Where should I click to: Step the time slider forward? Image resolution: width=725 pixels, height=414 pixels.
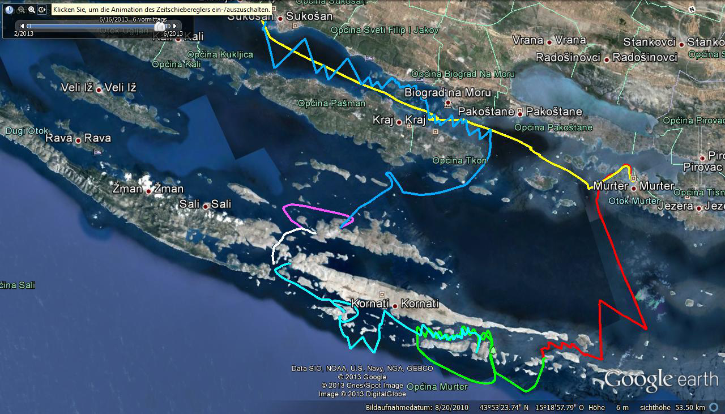176,25
